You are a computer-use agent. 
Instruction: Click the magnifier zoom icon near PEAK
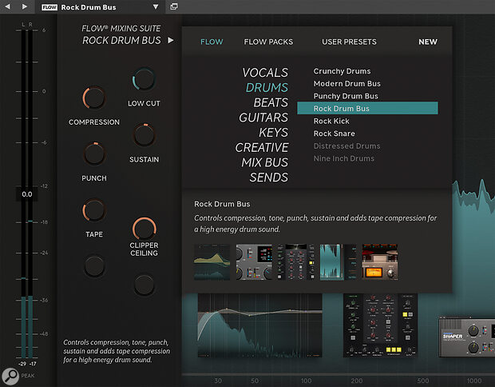coord(10,377)
